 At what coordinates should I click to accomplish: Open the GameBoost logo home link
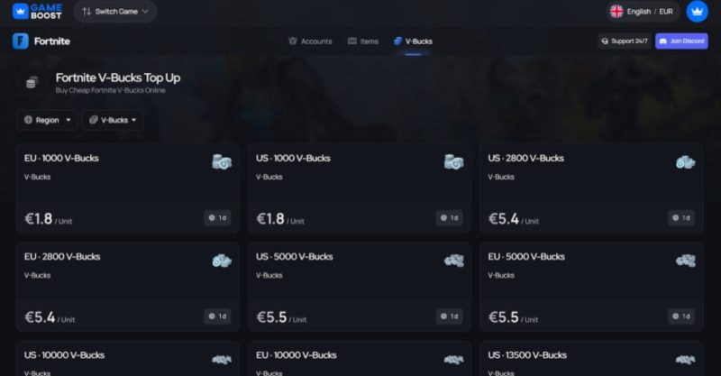click(x=37, y=12)
